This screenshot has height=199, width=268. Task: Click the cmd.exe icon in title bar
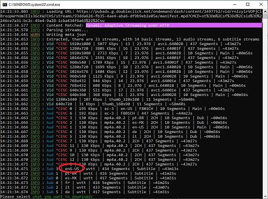tap(5, 4)
